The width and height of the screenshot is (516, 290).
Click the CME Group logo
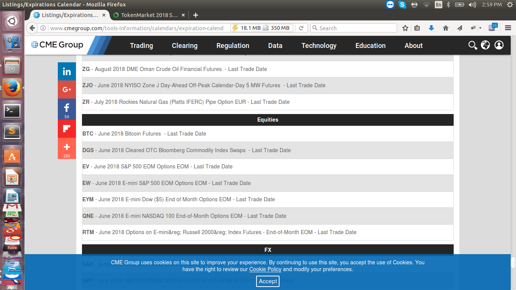coord(57,45)
